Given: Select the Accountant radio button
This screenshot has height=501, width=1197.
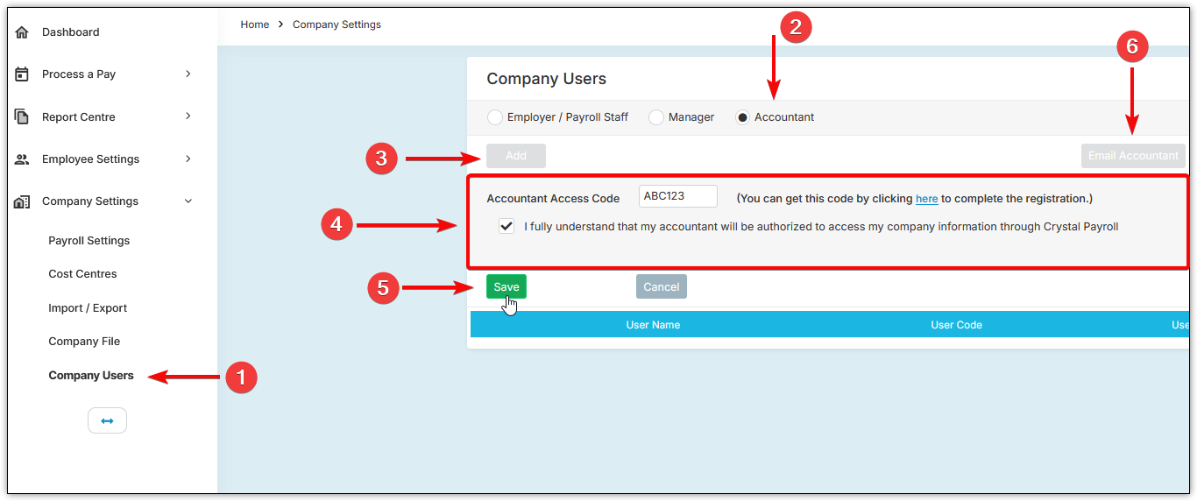Looking at the screenshot, I should coord(742,117).
